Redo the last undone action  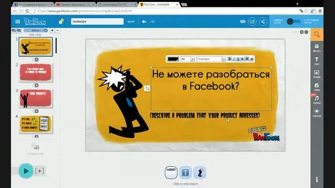152,21
